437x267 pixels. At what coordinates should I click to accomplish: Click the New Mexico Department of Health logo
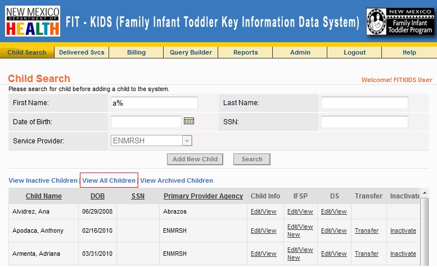click(x=33, y=21)
